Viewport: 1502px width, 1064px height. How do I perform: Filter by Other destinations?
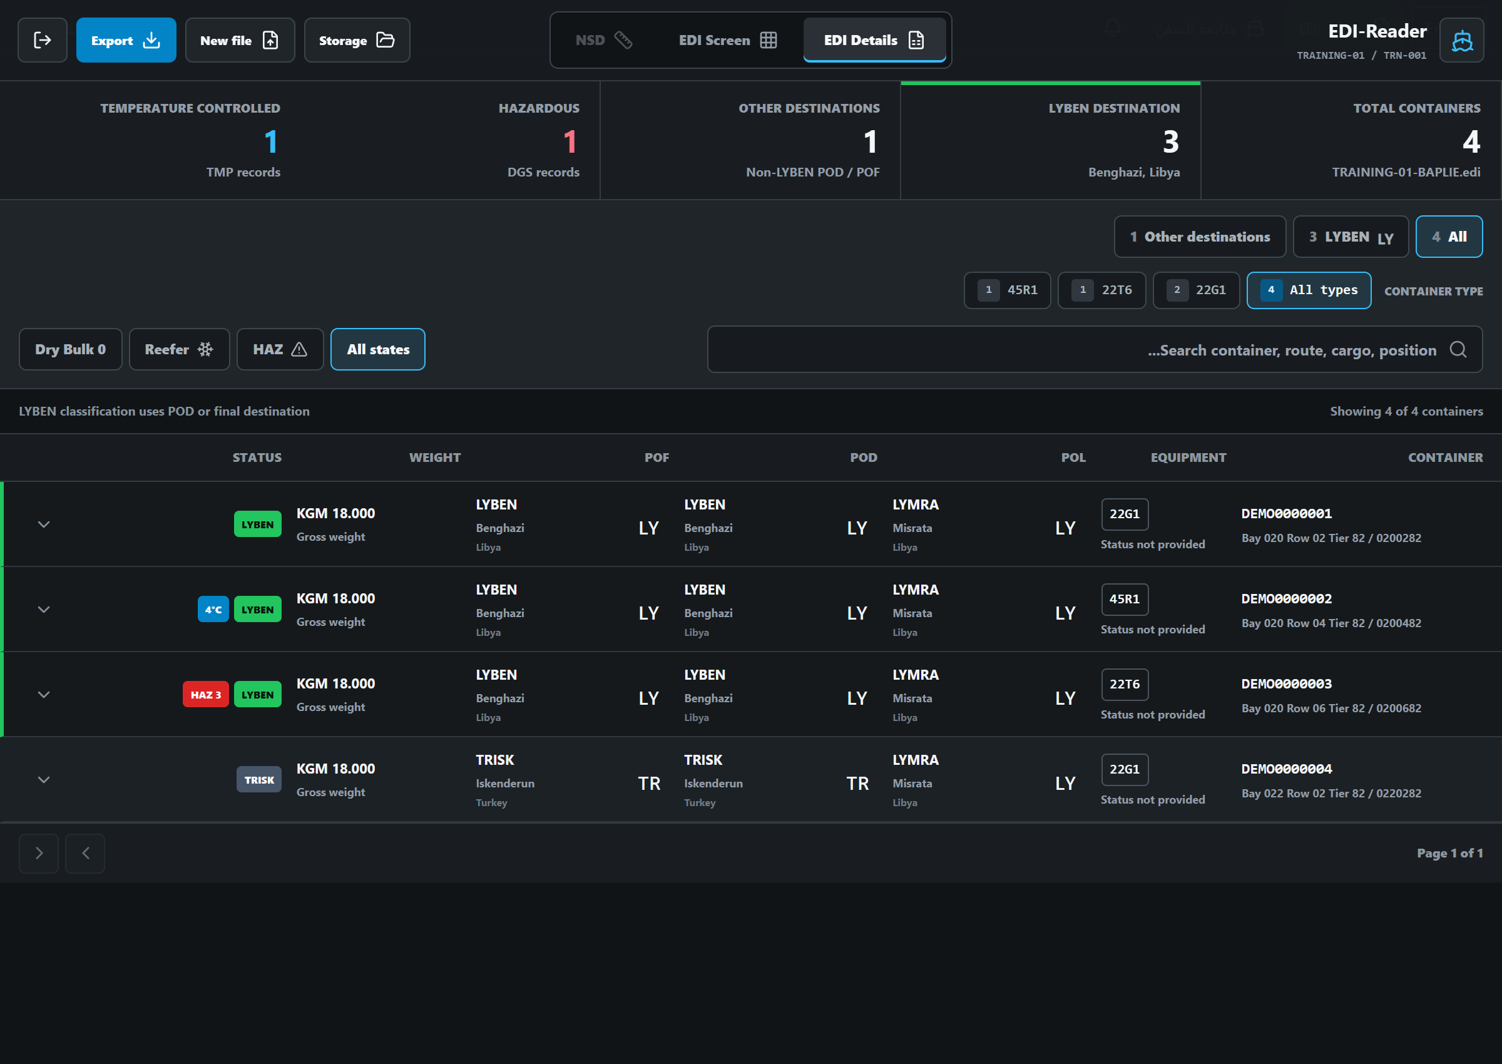[1200, 237]
